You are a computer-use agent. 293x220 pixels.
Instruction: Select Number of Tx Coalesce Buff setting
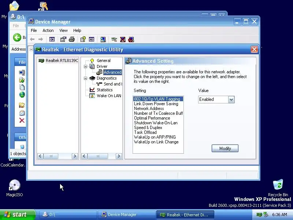click(x=158, y=113)
